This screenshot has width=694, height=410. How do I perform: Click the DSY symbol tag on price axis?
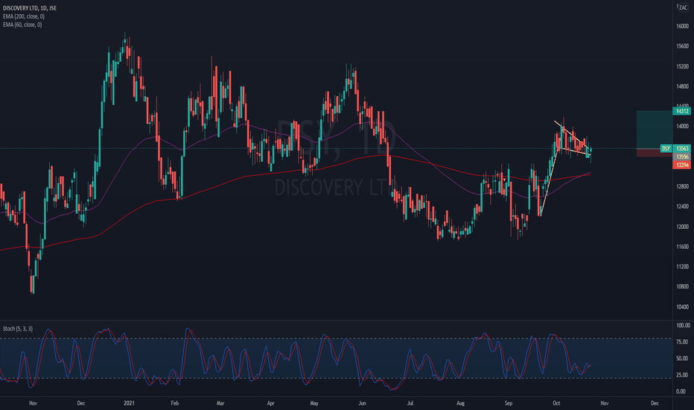click(666, 148)
